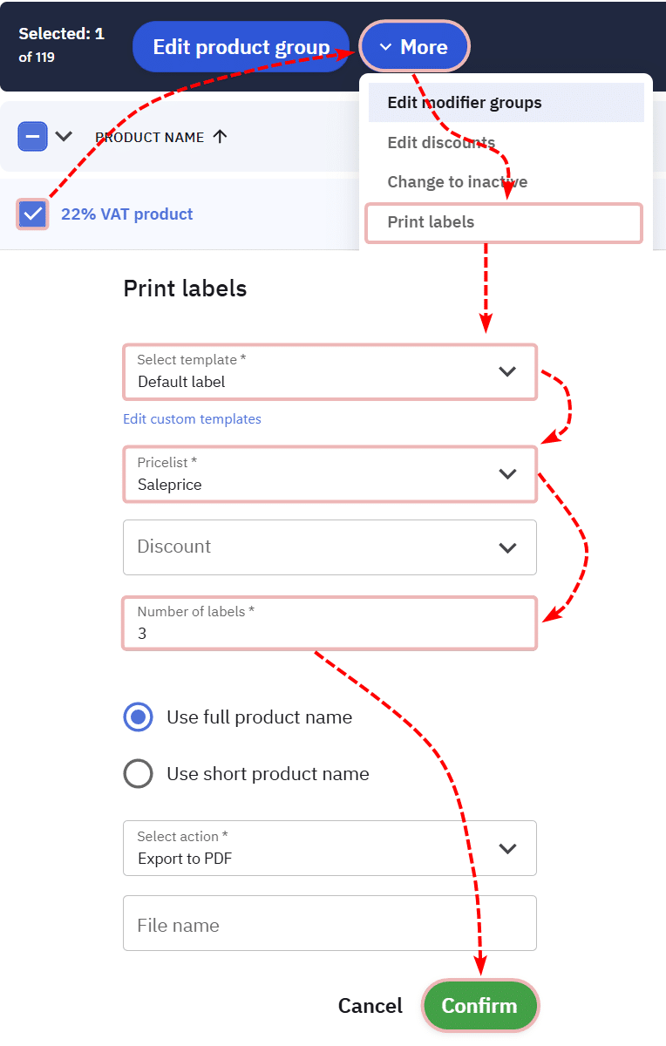This screenshot has width=666, height=1046.
Task: Choose Edit modifier groups from menu
Action: click(465, 103)
